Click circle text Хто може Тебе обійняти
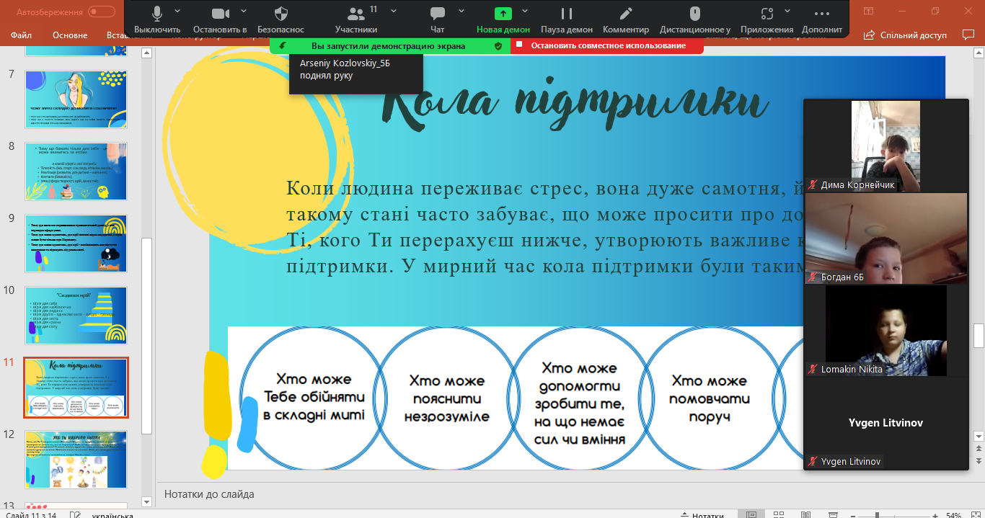Viewport: 985px width, 518px height. point(314,397)
